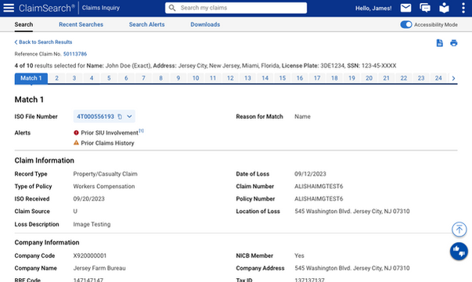Click the Prior Claims History warning icon
Screen dimensions: 472x282
(76, 143)
